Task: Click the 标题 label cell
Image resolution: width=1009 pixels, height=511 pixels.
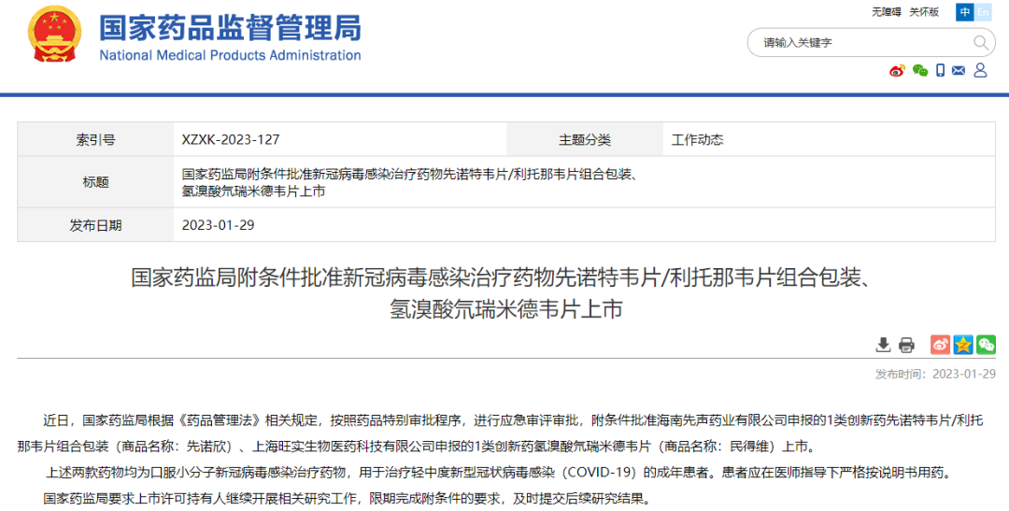Action: pos(95,181)
